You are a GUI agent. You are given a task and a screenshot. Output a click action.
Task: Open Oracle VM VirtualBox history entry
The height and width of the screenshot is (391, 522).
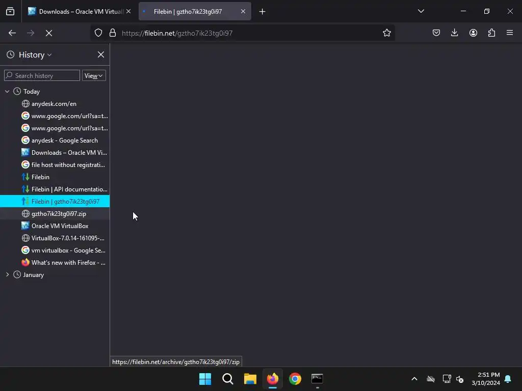coord(55,226)
